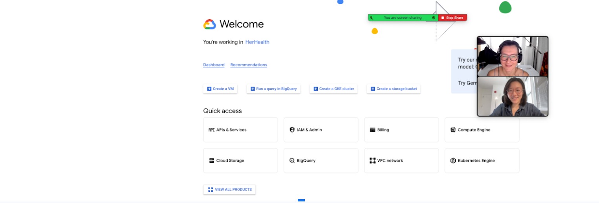Open the BigQuery quick access card
Screen dimensions: 599x203
click(321, 161)
